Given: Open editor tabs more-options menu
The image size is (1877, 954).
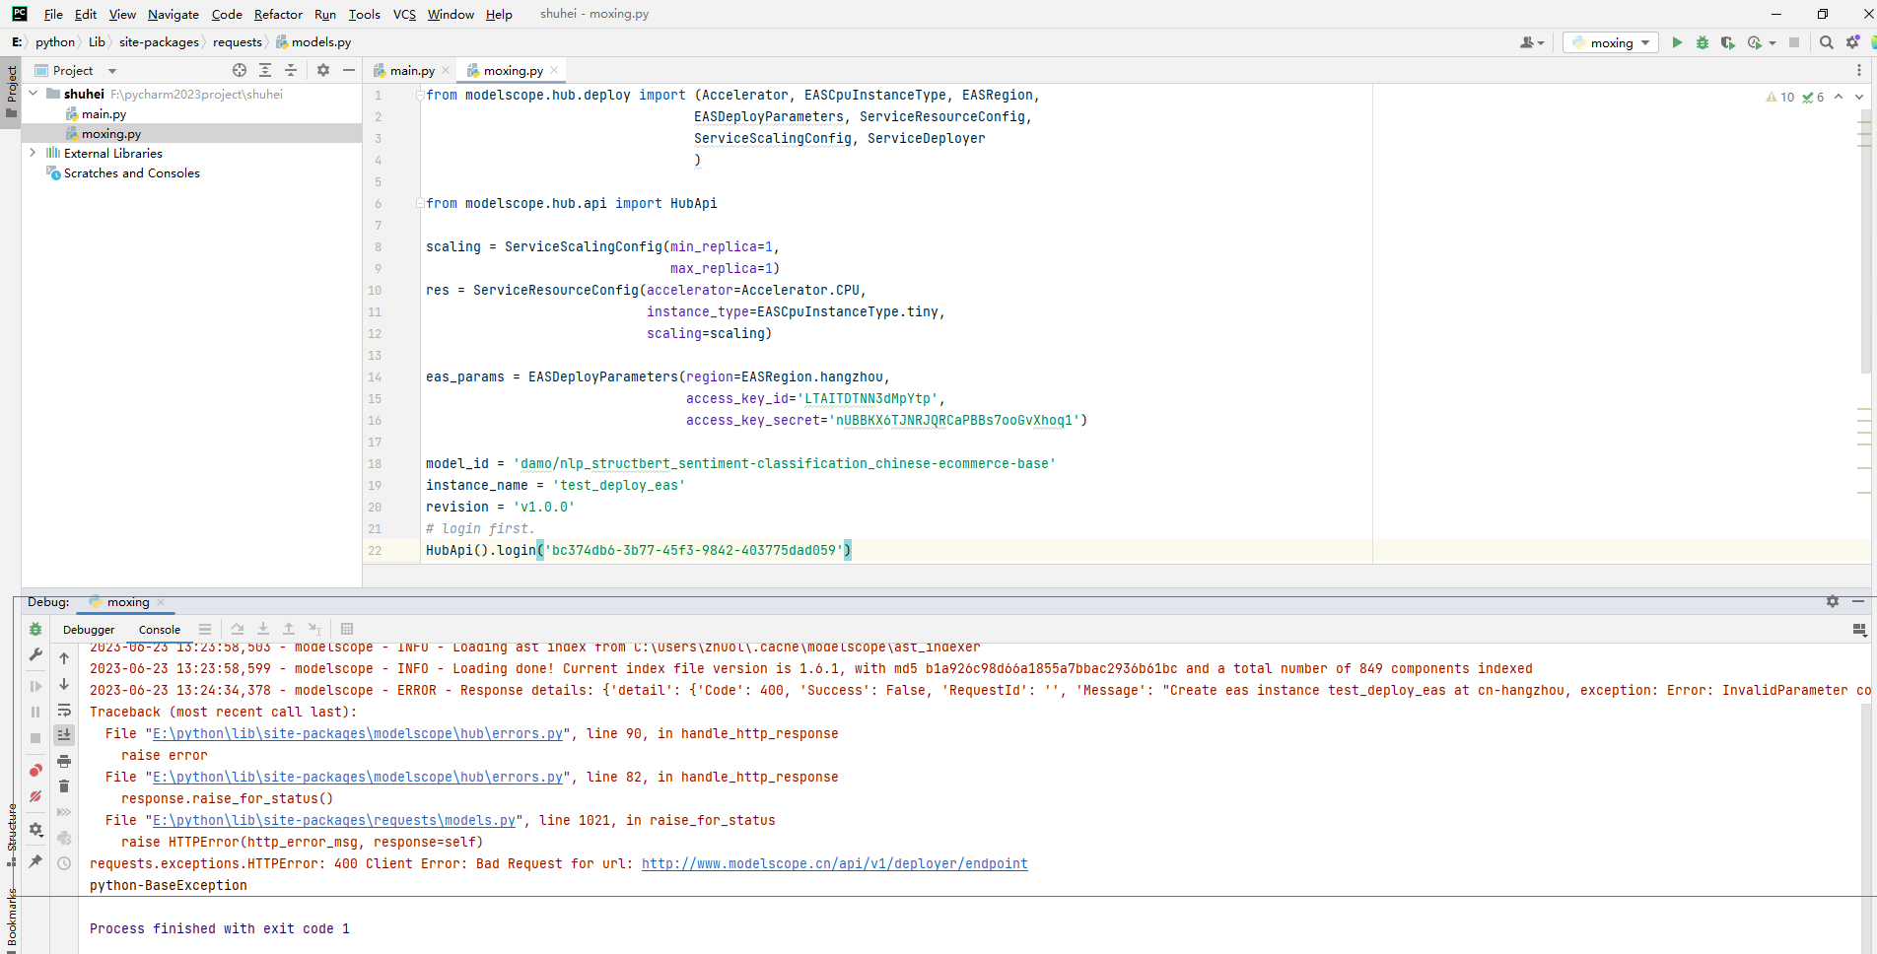Looking at the screenshot, I should tap(1859, 70).
